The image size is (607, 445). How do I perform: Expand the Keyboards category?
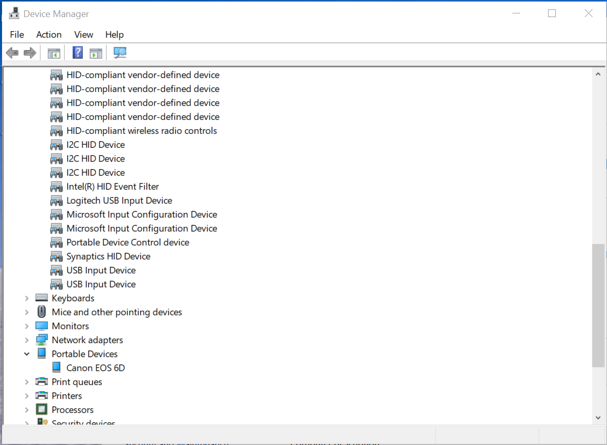27,298
